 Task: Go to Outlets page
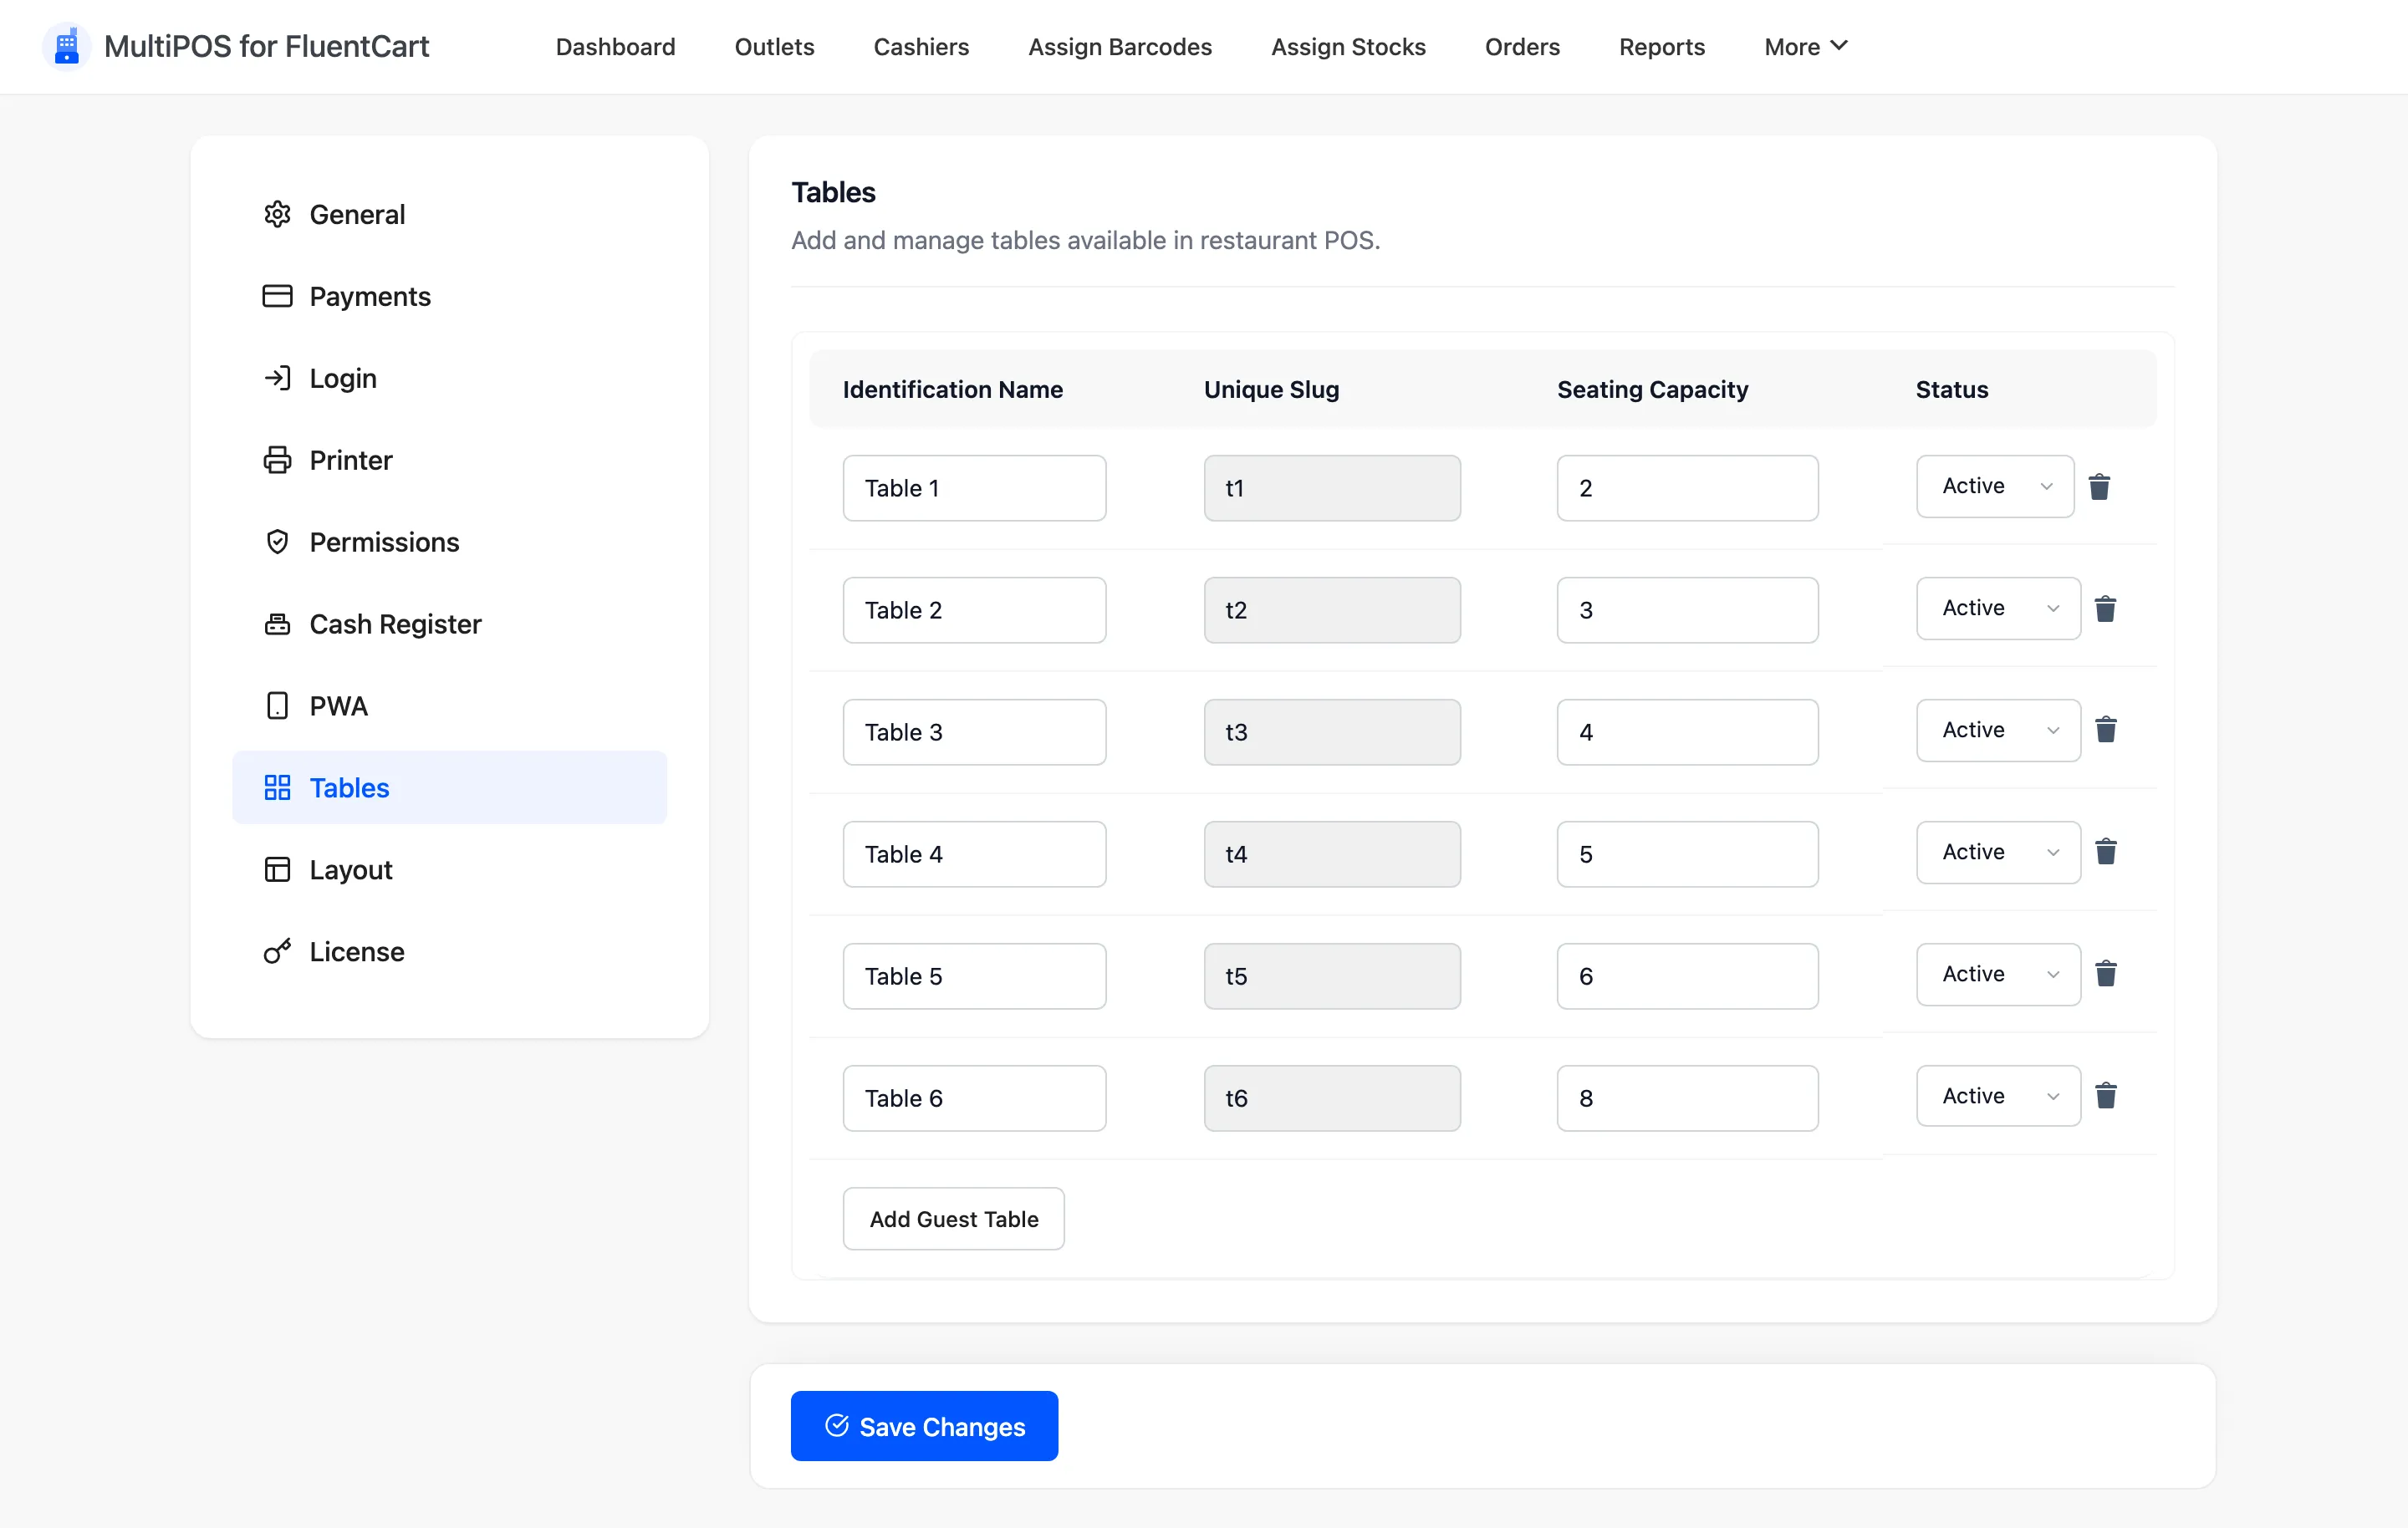[774, 47]
